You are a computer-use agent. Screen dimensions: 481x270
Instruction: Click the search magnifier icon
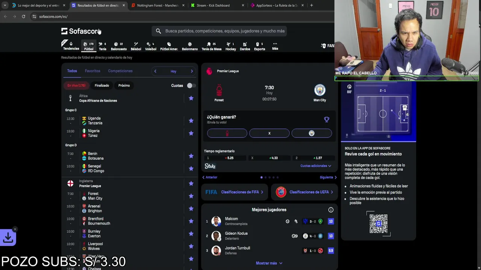coord(158,31)
